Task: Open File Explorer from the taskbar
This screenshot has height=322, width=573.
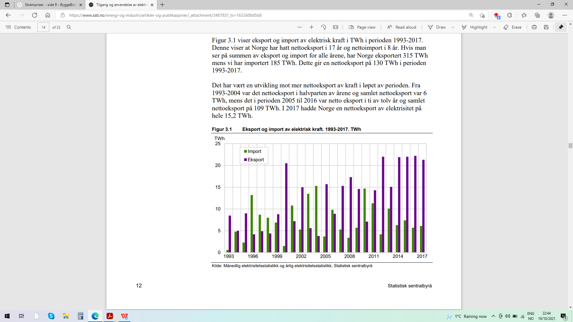Action: [66, 316]
